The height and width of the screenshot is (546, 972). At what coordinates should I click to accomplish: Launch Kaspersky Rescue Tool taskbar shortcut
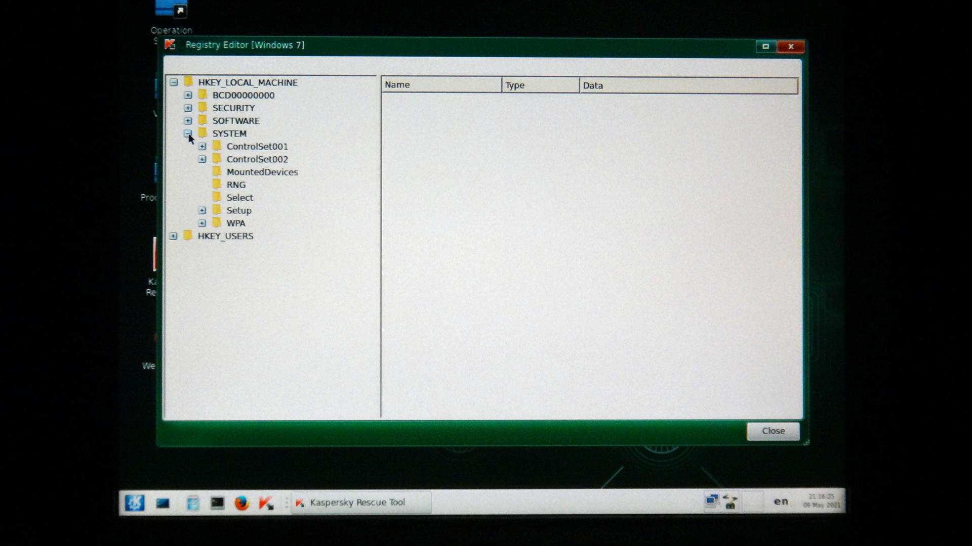click(266, 503)
